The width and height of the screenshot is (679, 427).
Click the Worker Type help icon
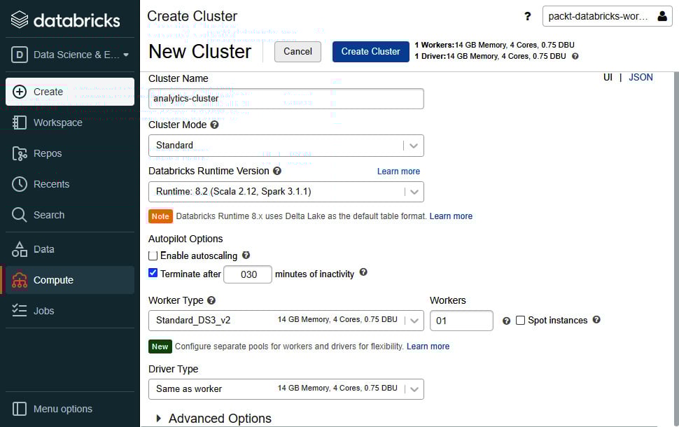coord(211,300)
